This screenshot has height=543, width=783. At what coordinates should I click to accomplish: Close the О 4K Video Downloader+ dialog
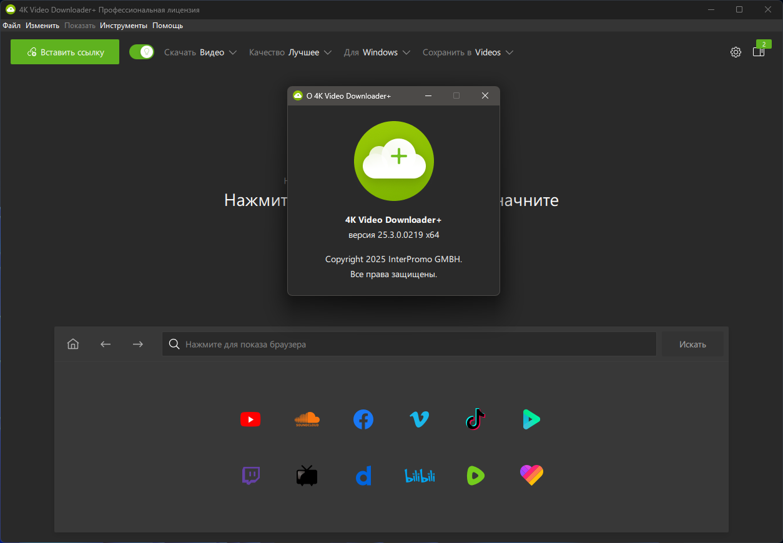pos(485,95)
